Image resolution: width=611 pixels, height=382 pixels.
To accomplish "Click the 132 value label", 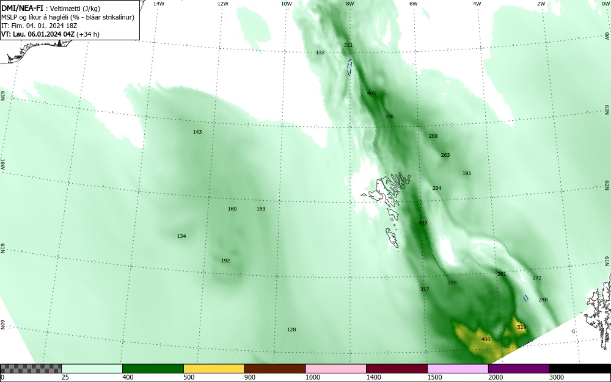I will point(320,52).
